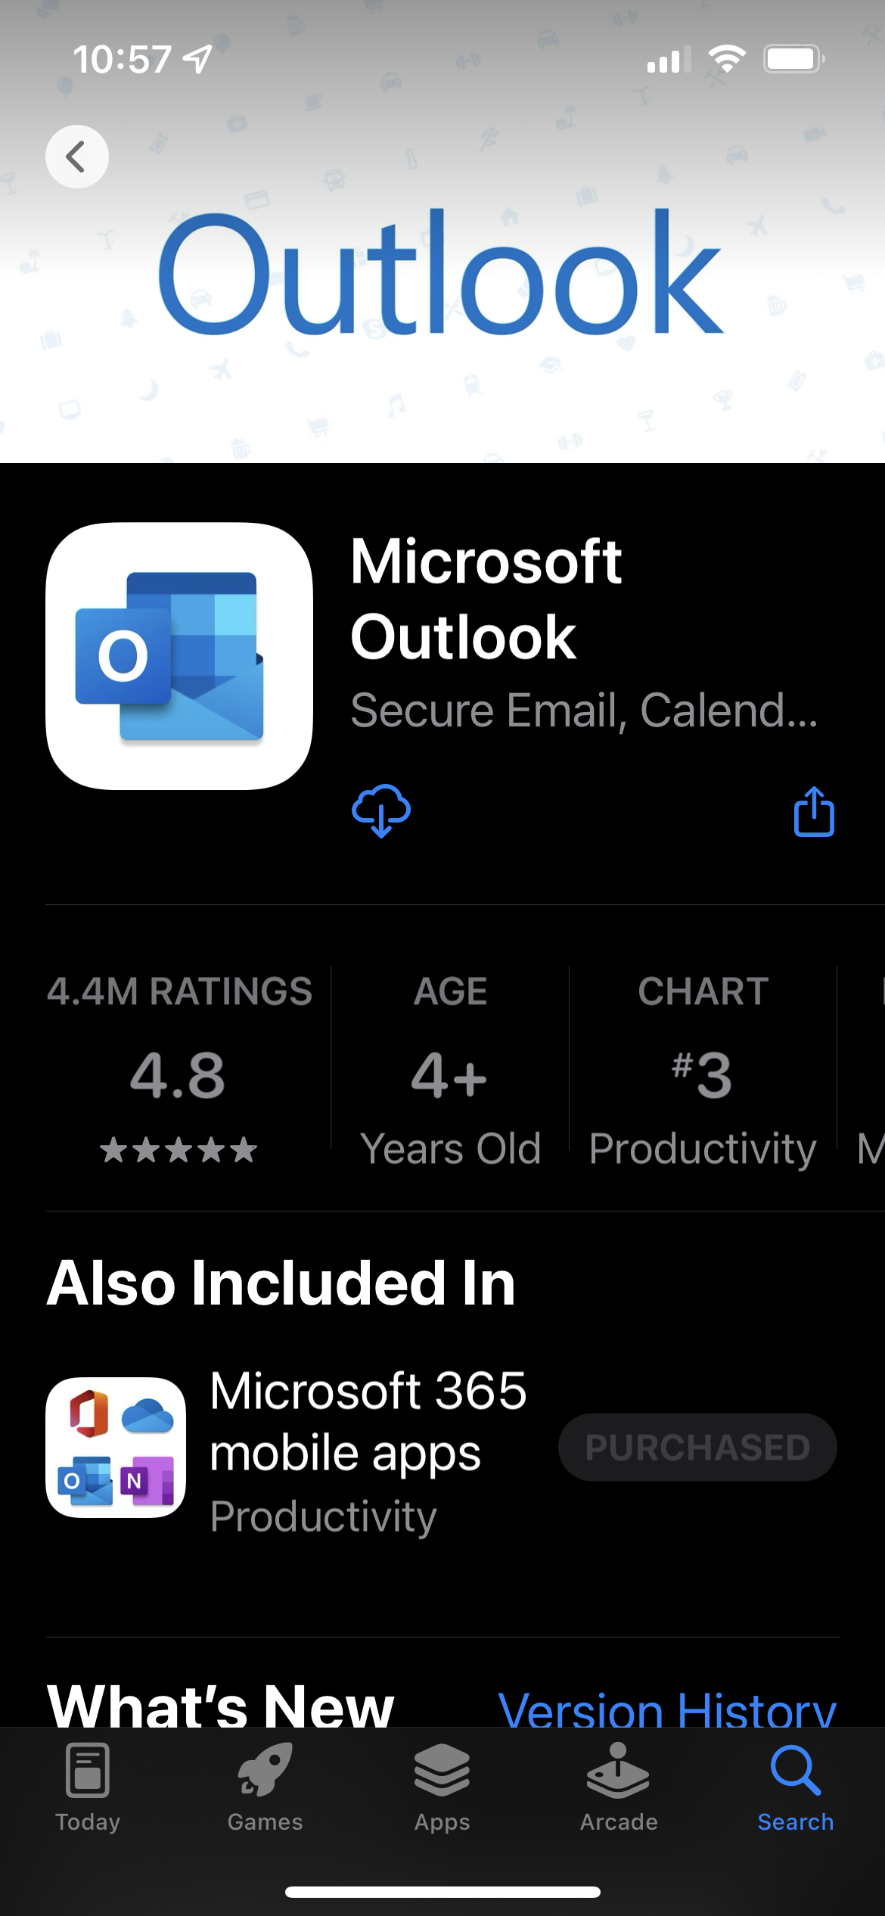This screenshot has height=1916, width=885.
Task: Tap the back chevron button
Action: click(77, 157)
